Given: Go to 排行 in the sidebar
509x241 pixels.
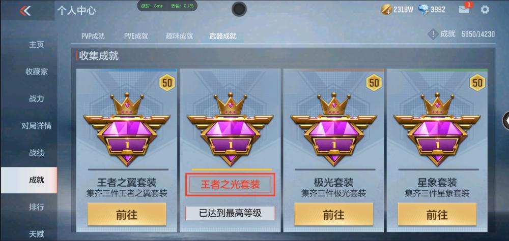Looking at the screenshot, I should 36,206.
